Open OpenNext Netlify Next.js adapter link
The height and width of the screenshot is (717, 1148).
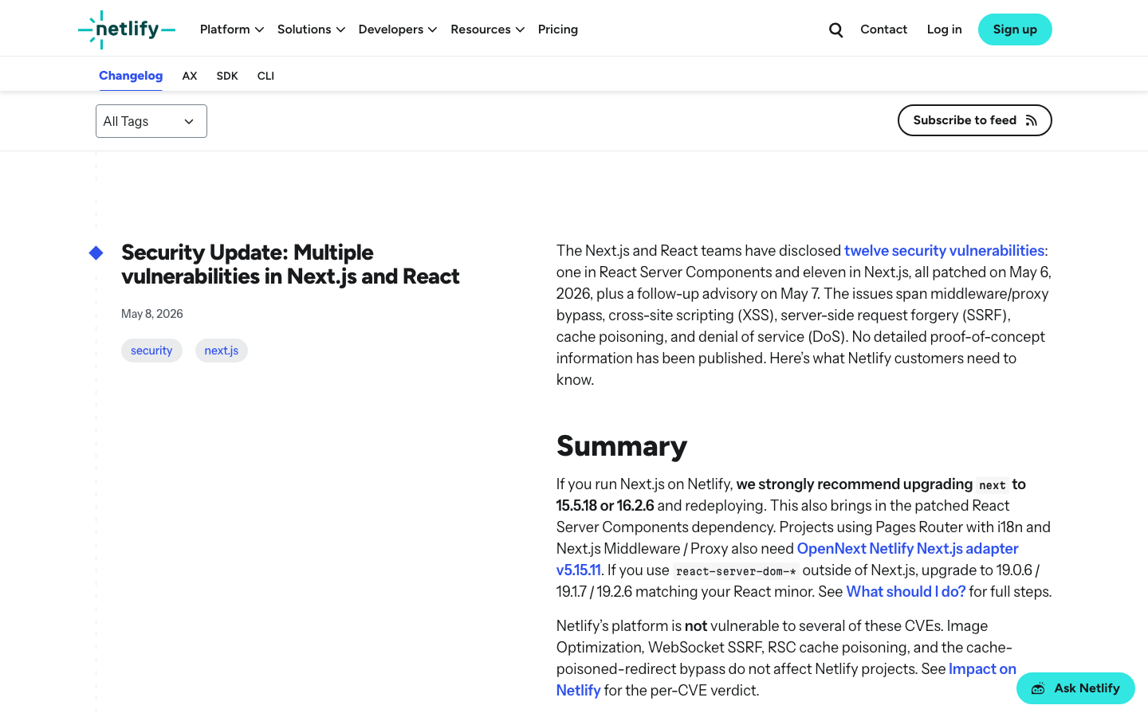tap(907, 549)
